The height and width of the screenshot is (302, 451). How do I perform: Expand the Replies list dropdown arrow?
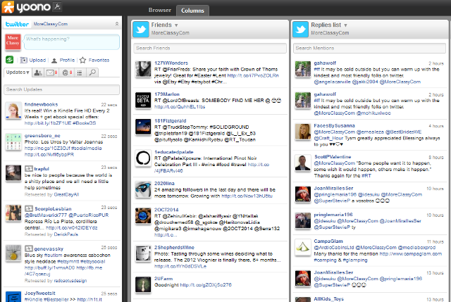coord(345,25)
